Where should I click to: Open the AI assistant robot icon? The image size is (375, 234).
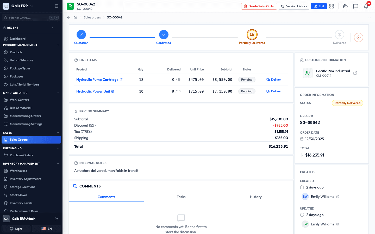coord(345,6)
